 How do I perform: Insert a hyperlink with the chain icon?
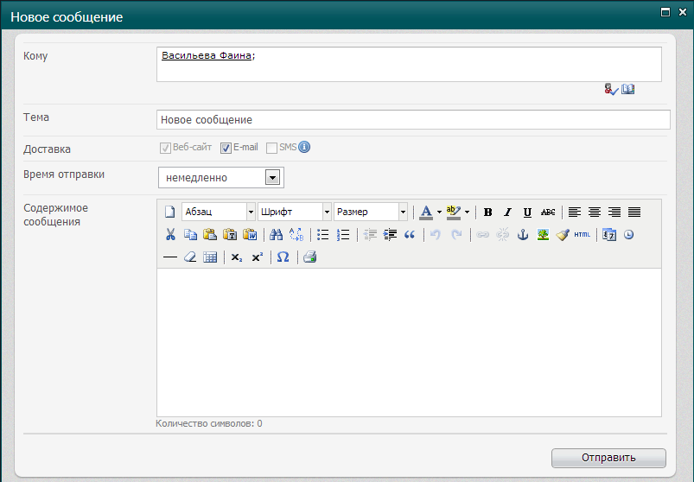pyautogui.click(x=482, y=234)
